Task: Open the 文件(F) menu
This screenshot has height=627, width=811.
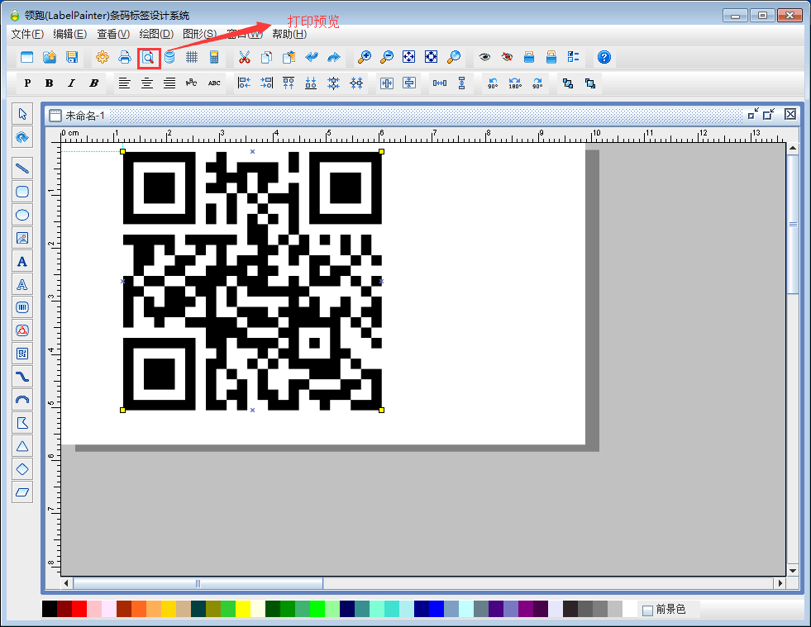Action: click(27, 34)
